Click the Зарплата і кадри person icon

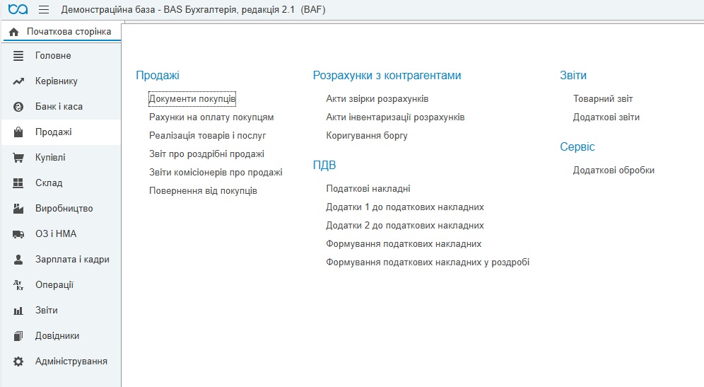click(x=19, y=260)
